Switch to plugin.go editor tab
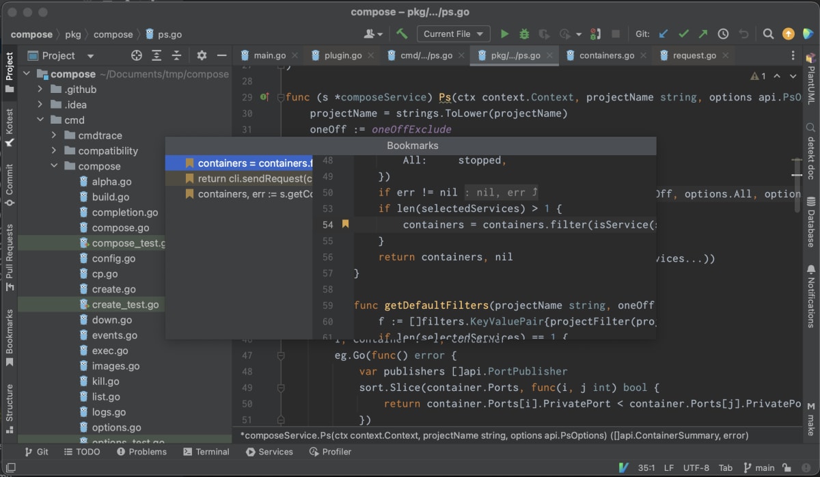The width and height of the screenshot is (820, 477). (343, 55)
